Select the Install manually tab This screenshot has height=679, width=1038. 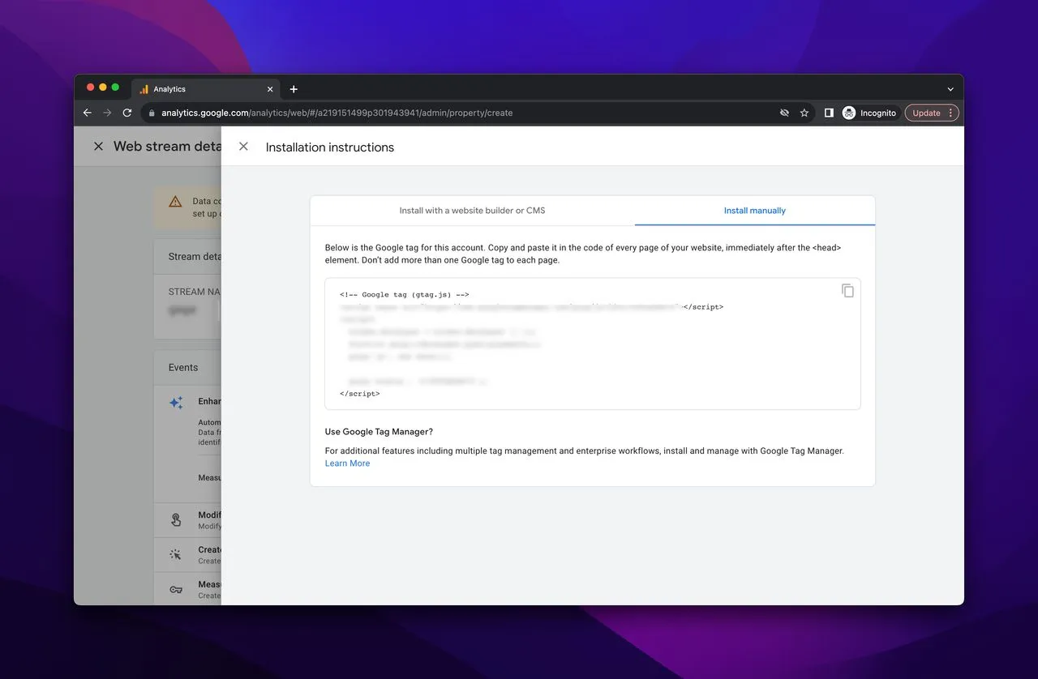click(754, 211)
